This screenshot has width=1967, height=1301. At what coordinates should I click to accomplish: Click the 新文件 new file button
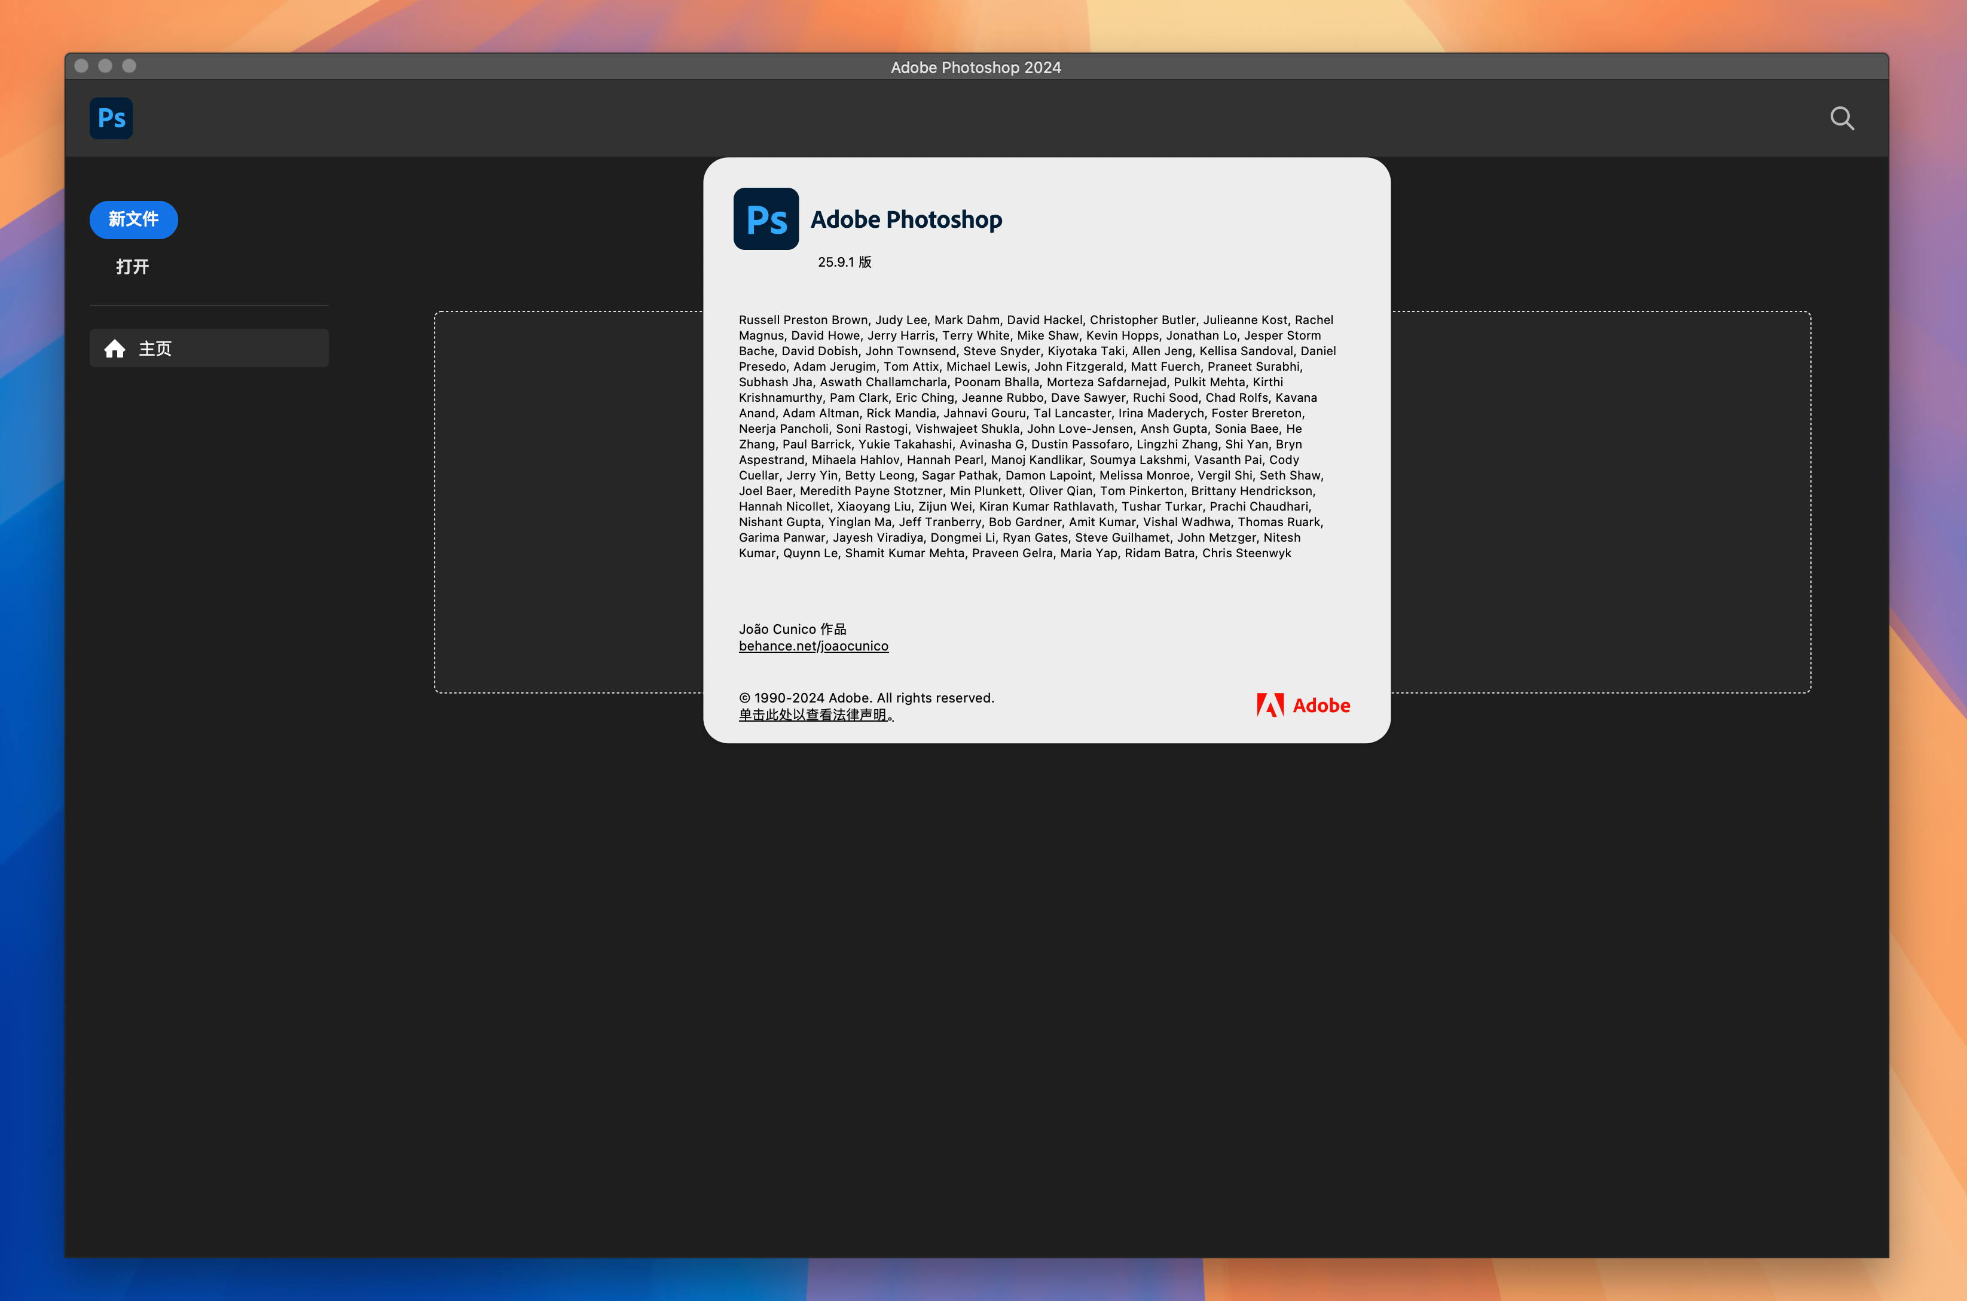pos(133,219)
